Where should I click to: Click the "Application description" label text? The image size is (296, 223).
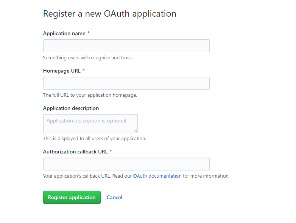71,108
